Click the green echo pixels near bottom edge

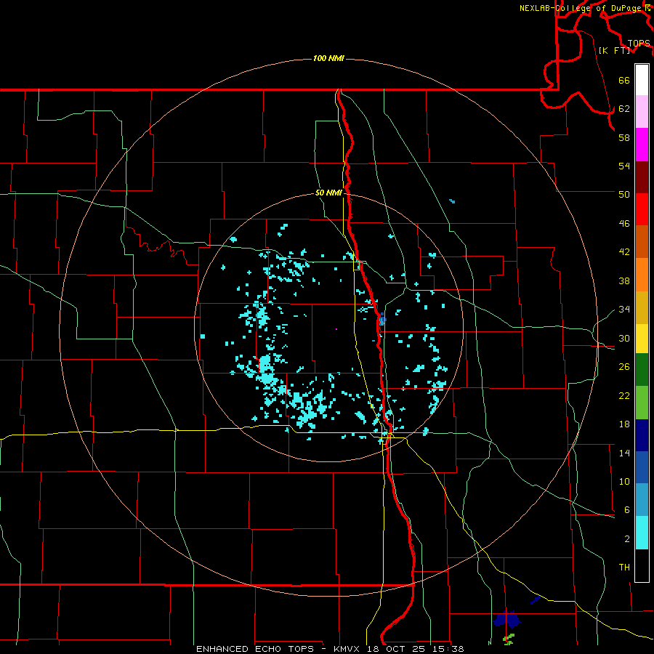click(509, 639)
